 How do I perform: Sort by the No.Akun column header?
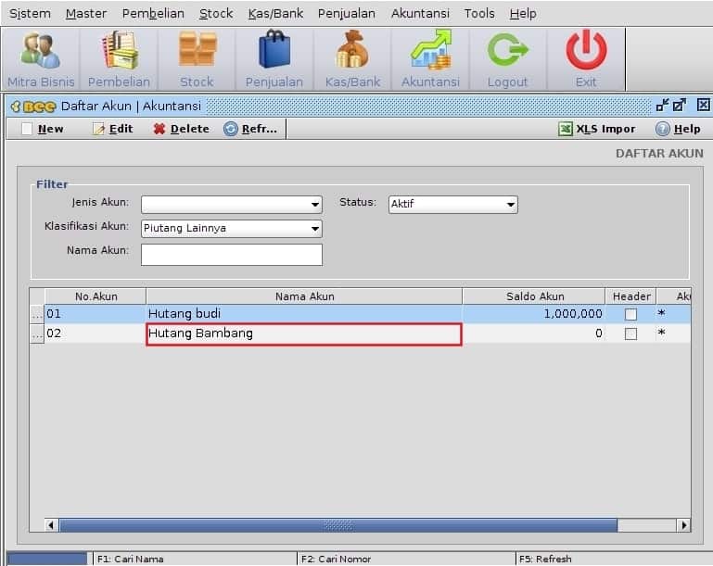(95, 296)
